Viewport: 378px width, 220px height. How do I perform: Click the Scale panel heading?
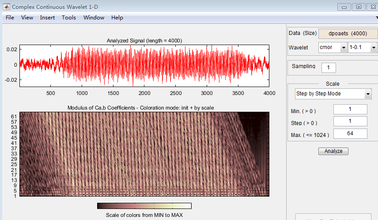[333, 83]
